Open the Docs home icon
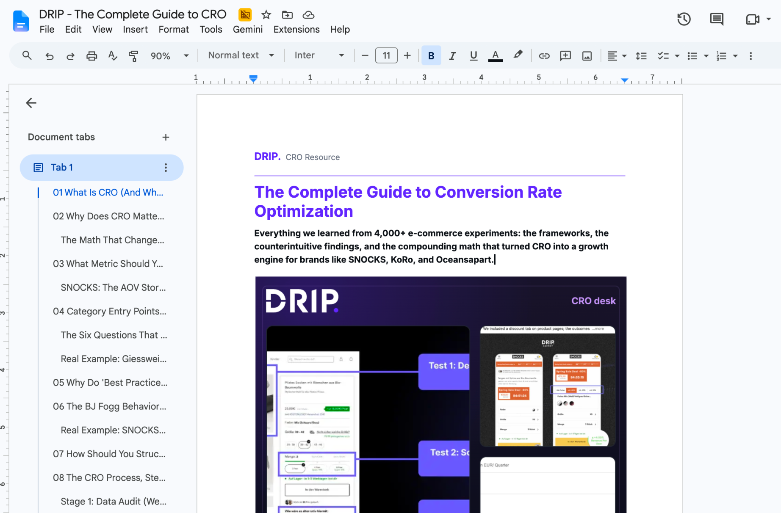This screenshot has width=781, height=513. coord(21,21)
